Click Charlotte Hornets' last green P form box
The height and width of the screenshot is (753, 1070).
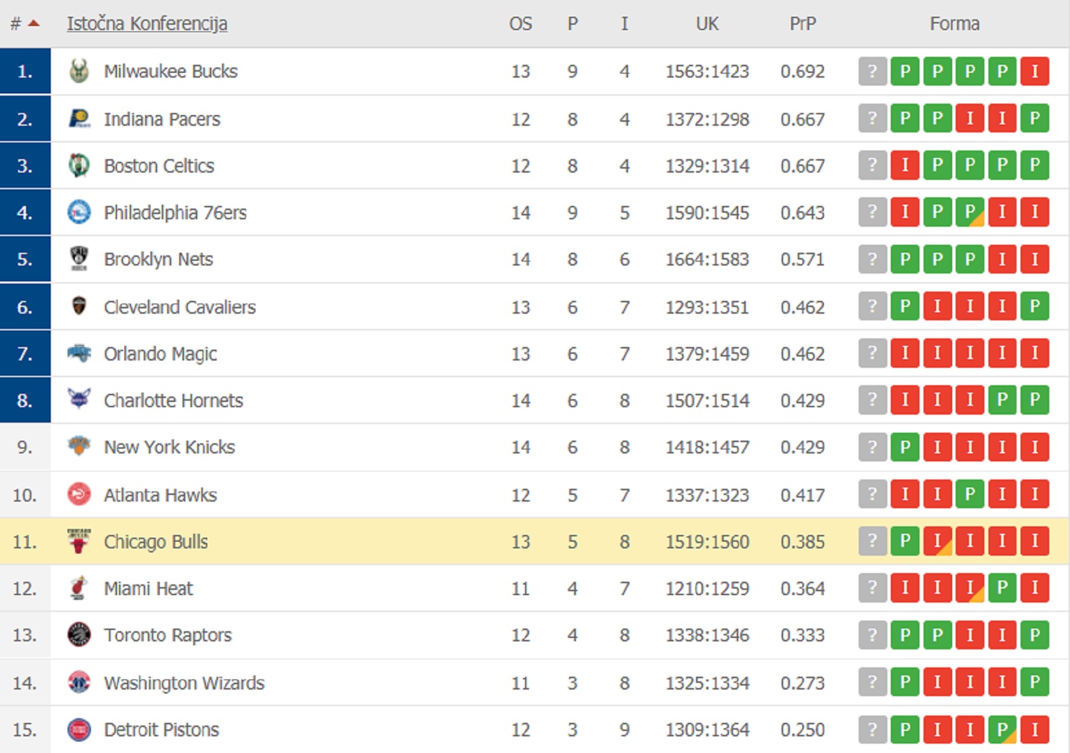[1035, 400]
